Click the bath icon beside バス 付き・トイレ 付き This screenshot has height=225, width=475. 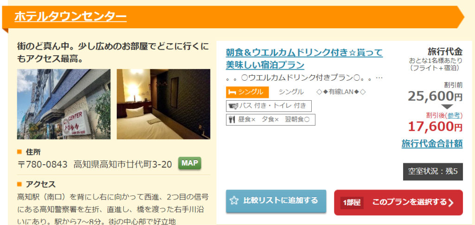[x=233, y=106]
